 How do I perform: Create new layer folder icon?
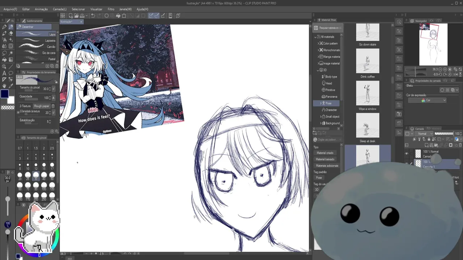[436, 145]
